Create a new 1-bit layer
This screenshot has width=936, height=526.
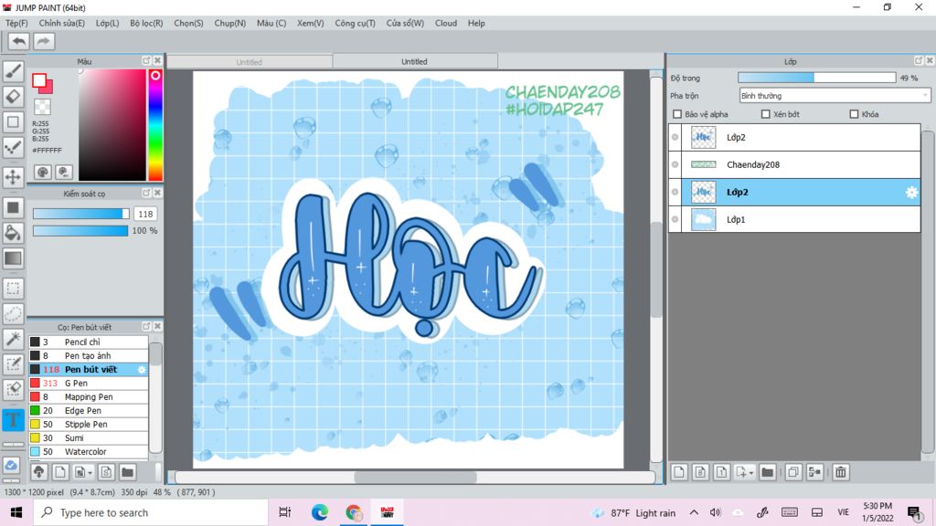[x=721, y=472]
